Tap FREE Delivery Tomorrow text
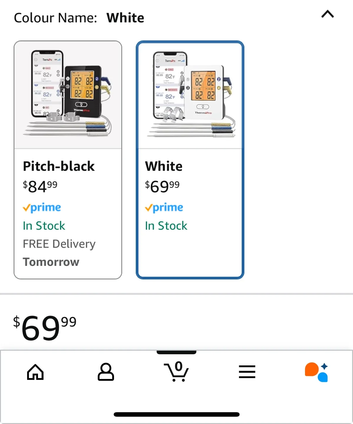The width and height of the screenshot is (353, 424). point(59,253)
